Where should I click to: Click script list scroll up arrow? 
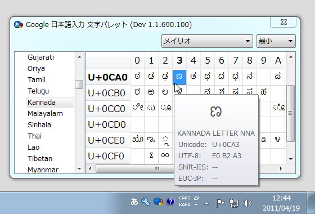[79, 57]
